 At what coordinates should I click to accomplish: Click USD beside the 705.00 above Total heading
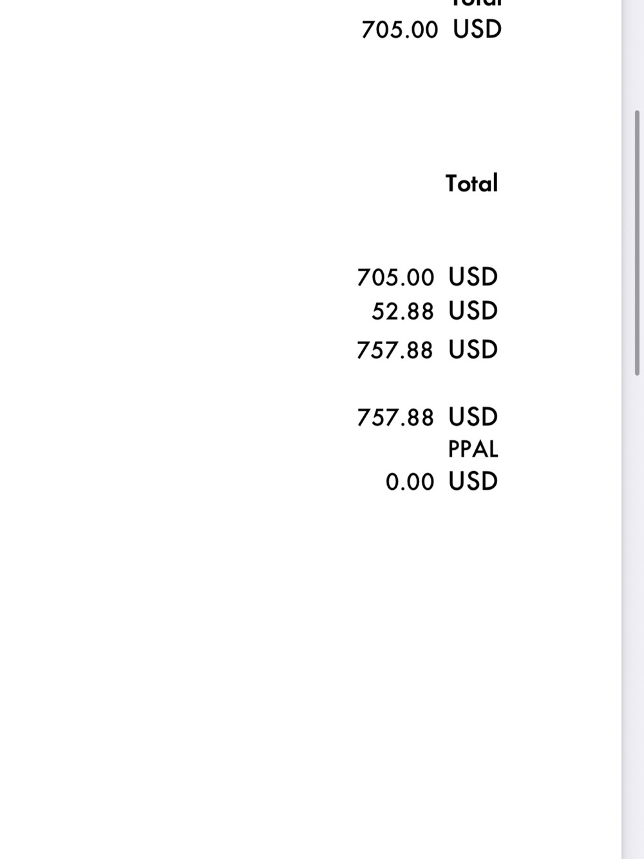coord(477,30)
